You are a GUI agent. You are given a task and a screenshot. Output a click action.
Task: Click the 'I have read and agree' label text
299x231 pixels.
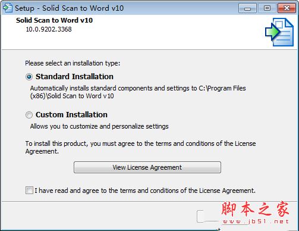pos(145,191)
